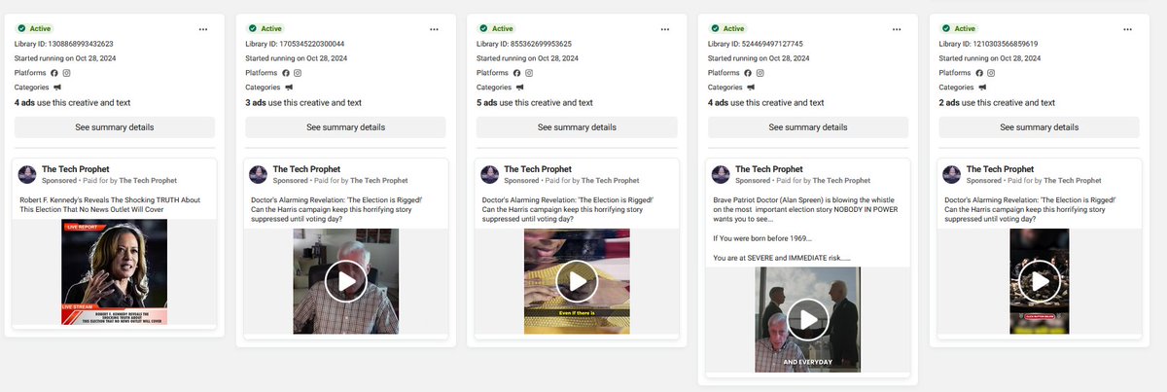The height and width of the screenshot is (392, 1167).
Task: Click megaphone category icon on ad 855362699953625
Action: point(520,88)
